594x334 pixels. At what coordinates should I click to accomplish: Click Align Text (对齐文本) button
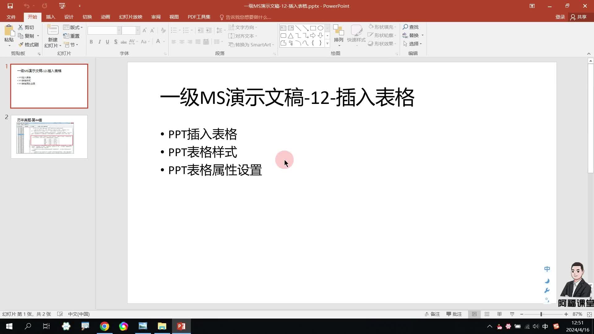[x=243, y=36]
